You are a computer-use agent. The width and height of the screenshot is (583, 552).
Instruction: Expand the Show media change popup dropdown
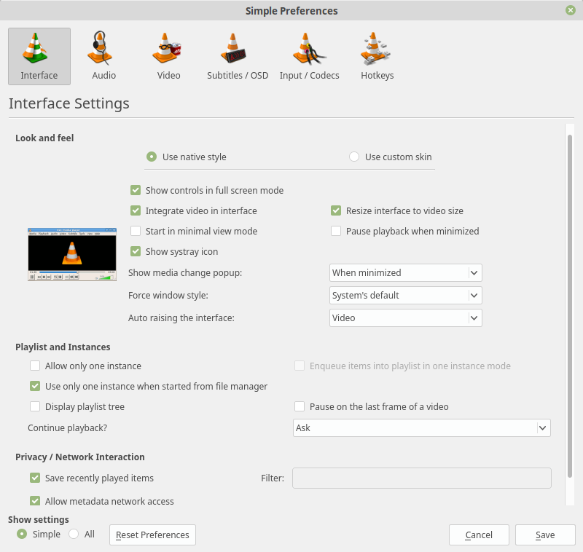[405, 272]
